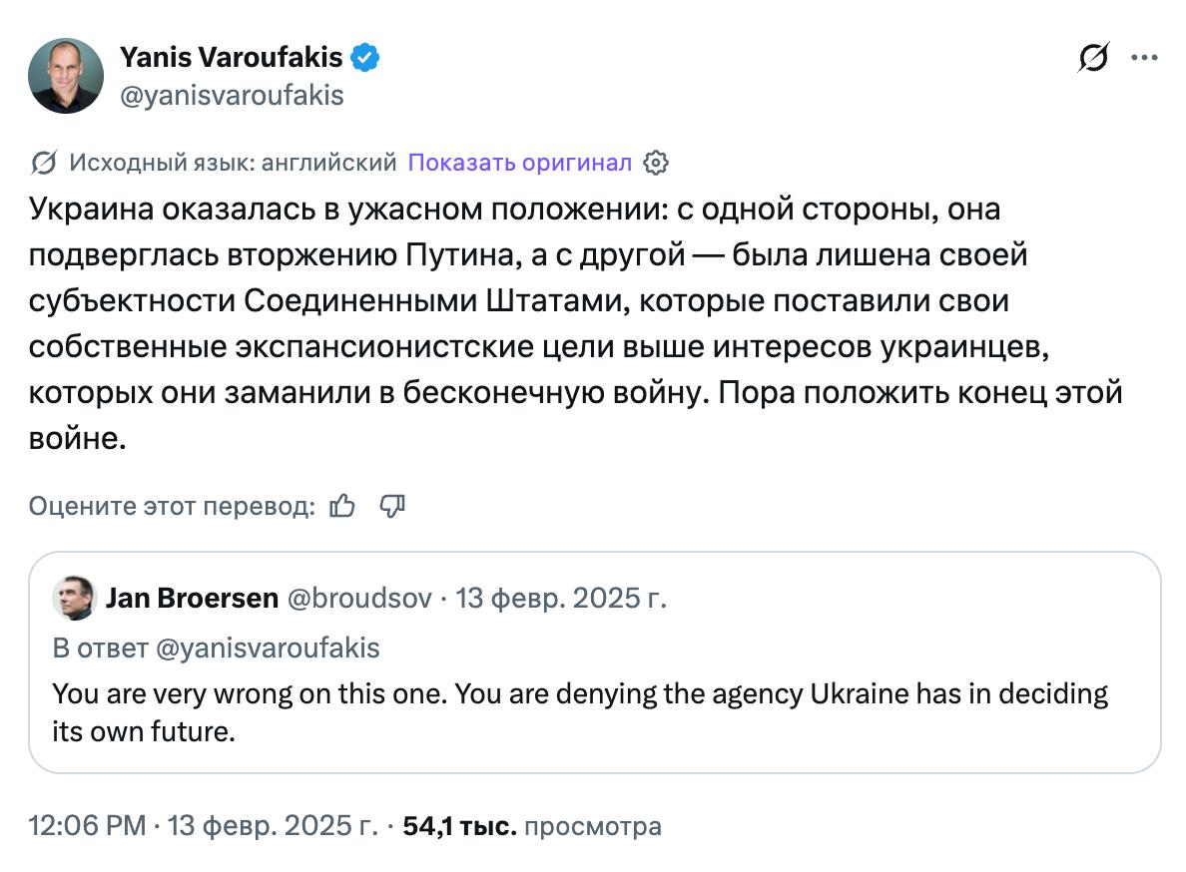Image resolution: width=1186 pixels, height=872 pixels.
Task: Open the @broudsov handle
Action: click(359, 598)
